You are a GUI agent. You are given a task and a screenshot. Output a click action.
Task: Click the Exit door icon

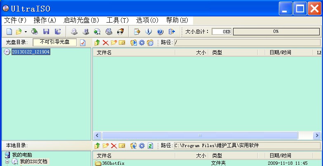[x=172, y=32]
